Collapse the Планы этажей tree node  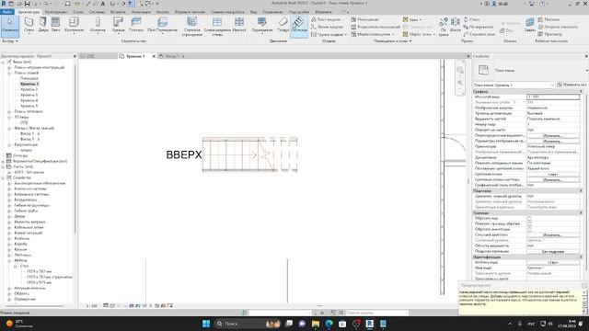point(9,73)
